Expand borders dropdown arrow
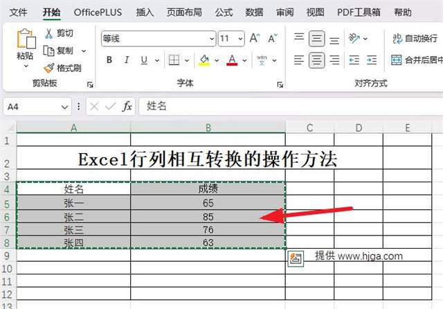443x309 pixels. [187, 60]
